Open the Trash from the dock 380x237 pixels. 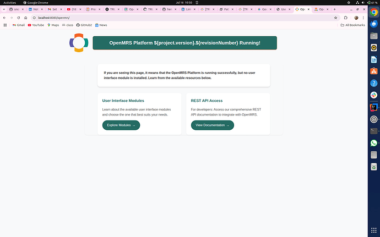pos(374,167)
